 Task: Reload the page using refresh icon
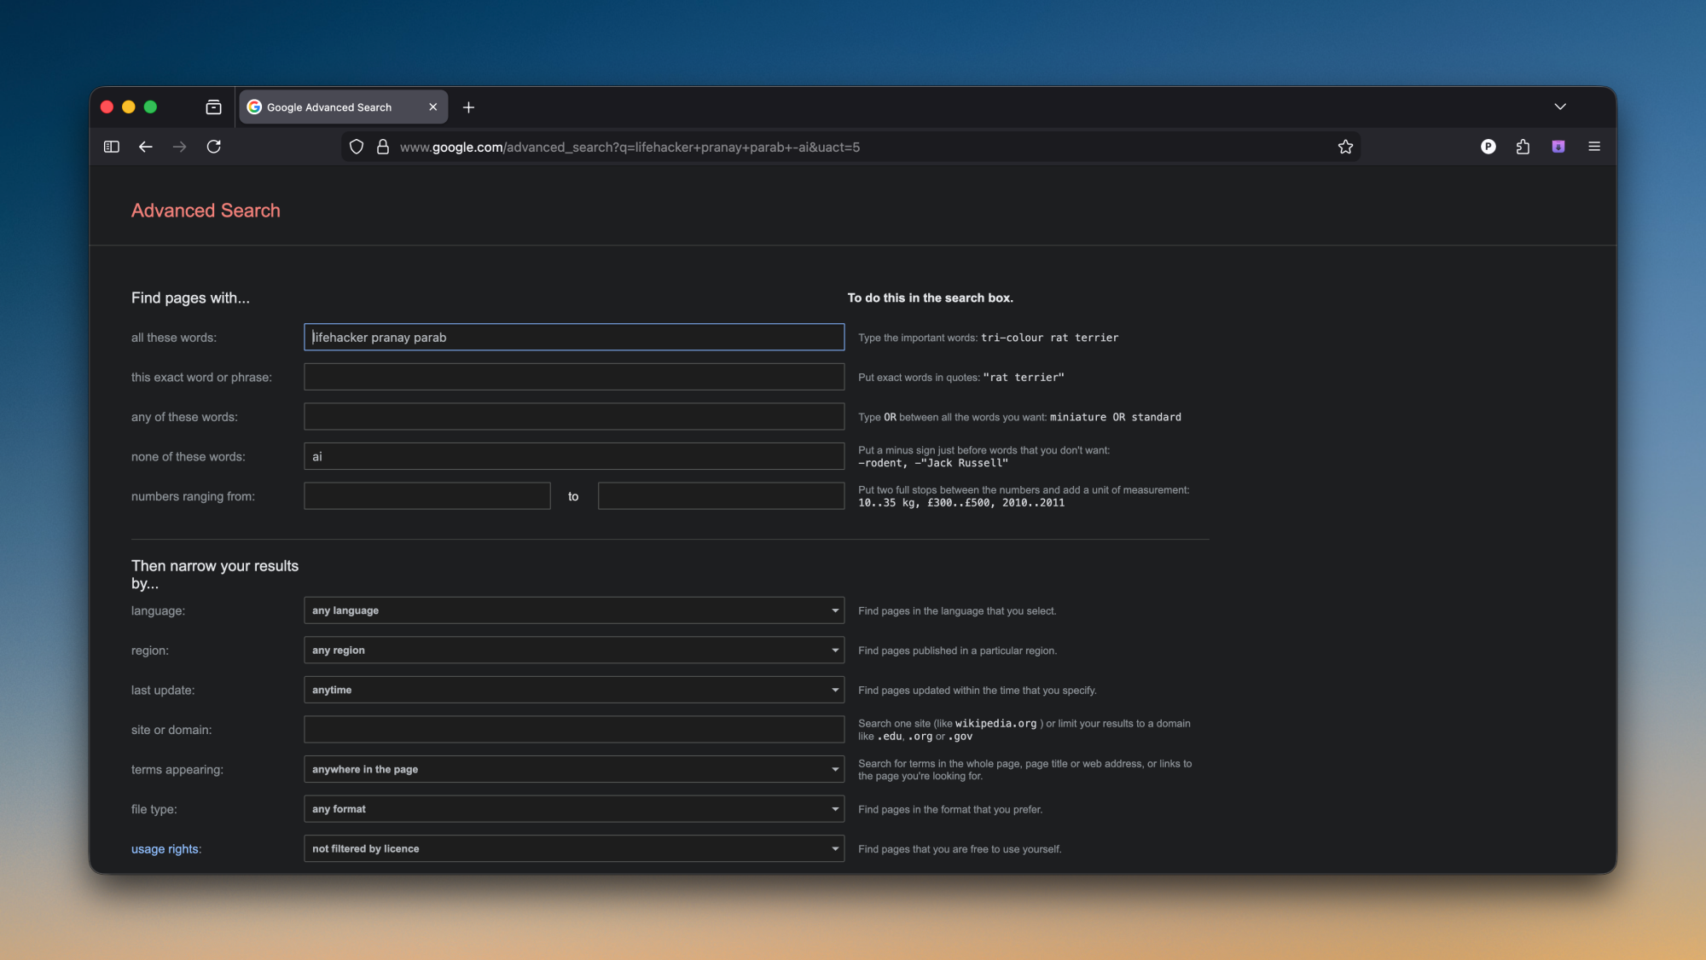[x=214, y=147]
